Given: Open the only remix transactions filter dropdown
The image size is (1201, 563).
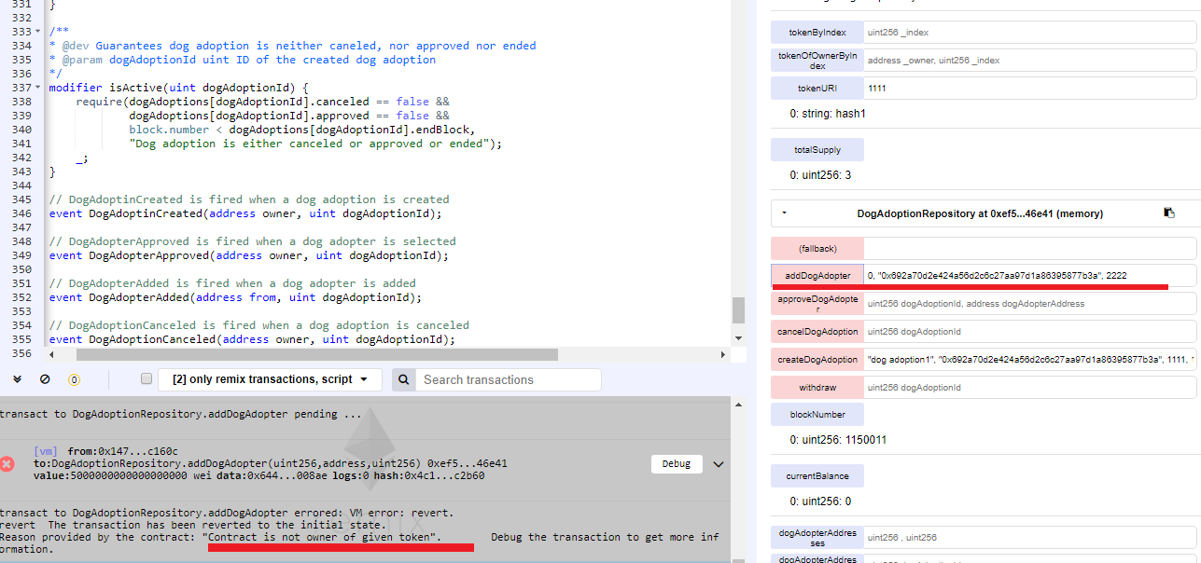Looking at the screenshot, I should point(270,379).
